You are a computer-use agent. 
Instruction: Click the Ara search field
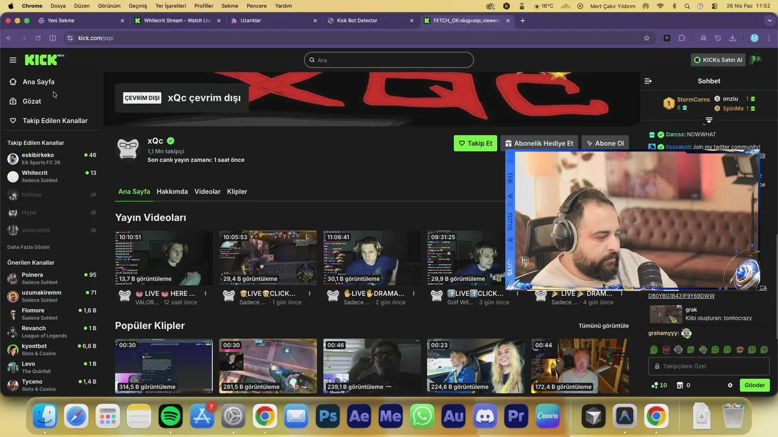point(389,60)
